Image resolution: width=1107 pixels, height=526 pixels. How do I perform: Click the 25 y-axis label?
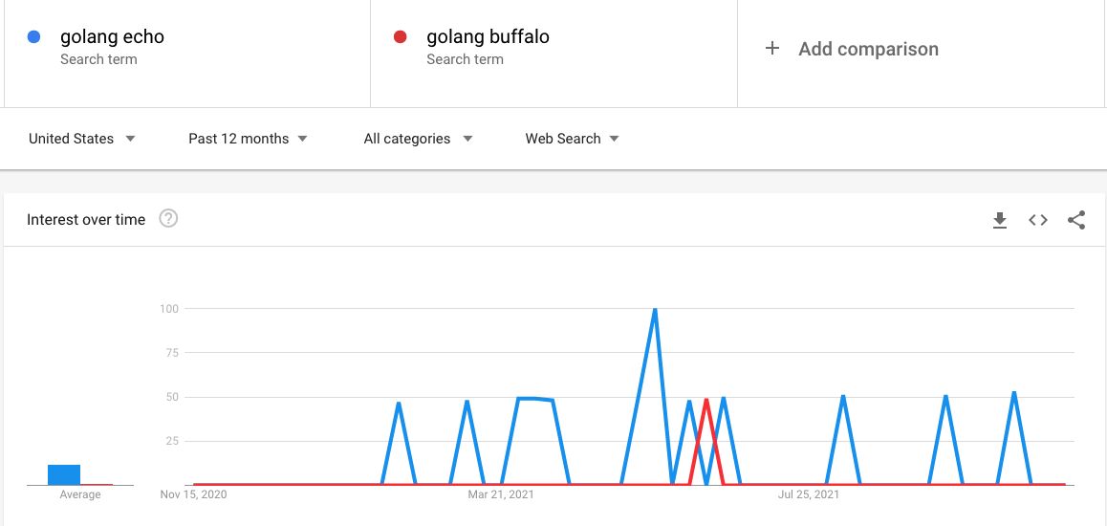click(173, 441)
